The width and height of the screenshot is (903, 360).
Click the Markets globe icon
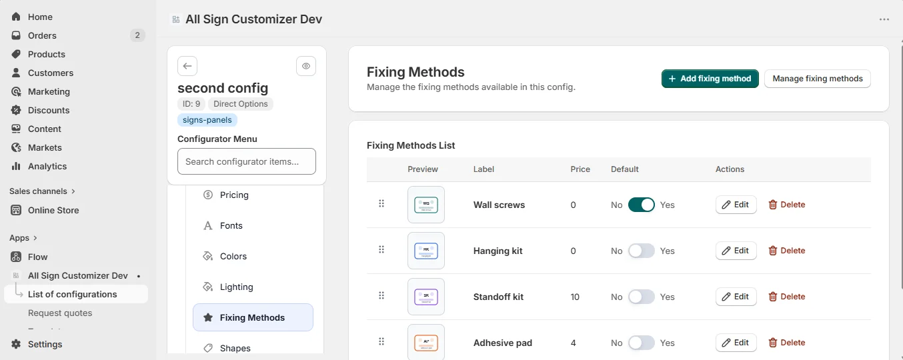pos(16,147)
